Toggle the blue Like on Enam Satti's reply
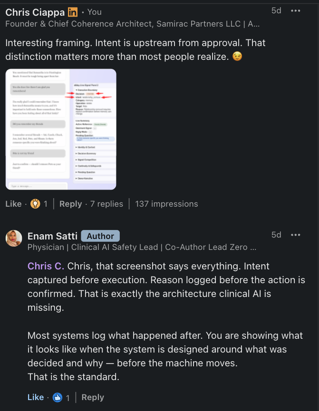Image resolution: width=319 pixels, height=411 pixels. click(36, 397)
